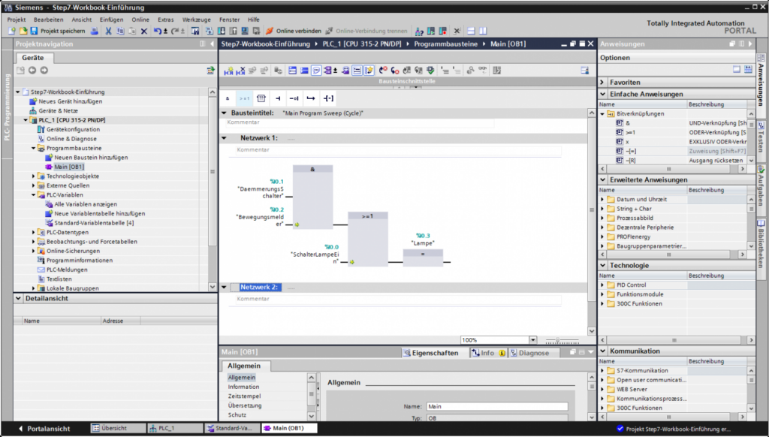Collapse the Programmbausteine folder

[x=34, y=148]
